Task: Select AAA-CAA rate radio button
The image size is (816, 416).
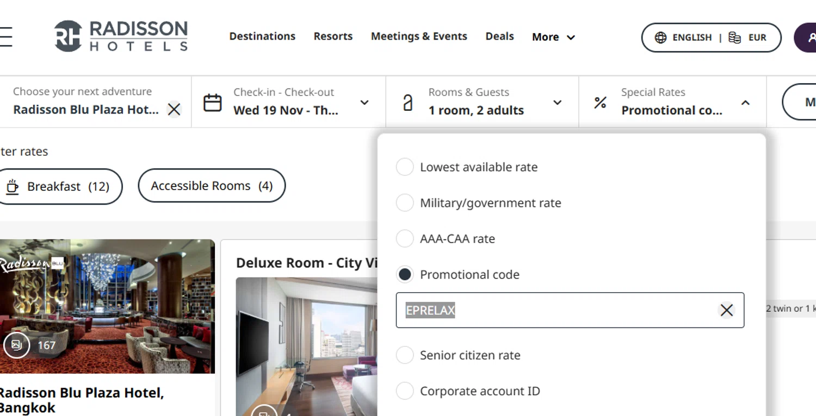Action: coord(405,239)
